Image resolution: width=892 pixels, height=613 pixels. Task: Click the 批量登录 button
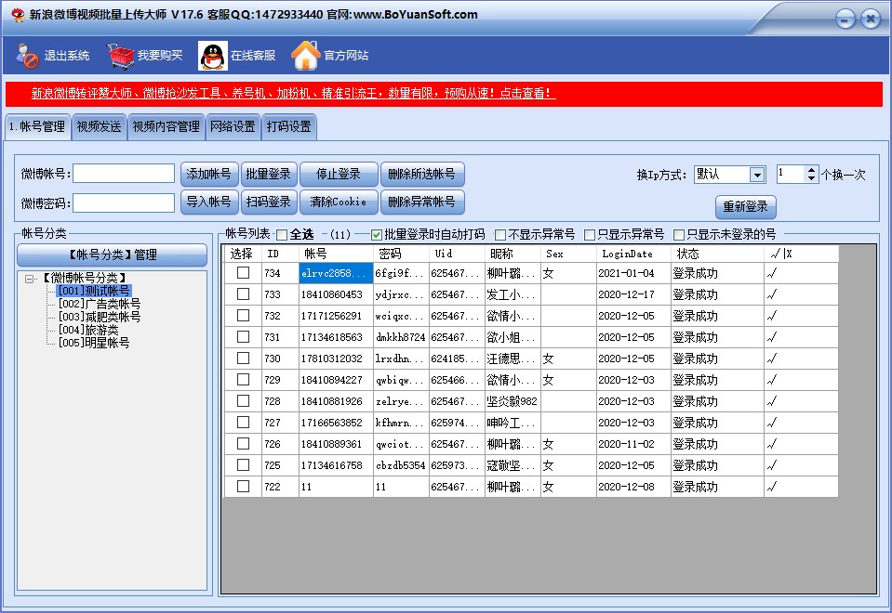point(269,174)
